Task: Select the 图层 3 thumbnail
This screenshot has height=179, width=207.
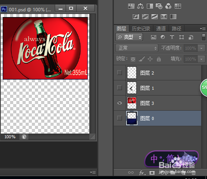Action: 132,103
